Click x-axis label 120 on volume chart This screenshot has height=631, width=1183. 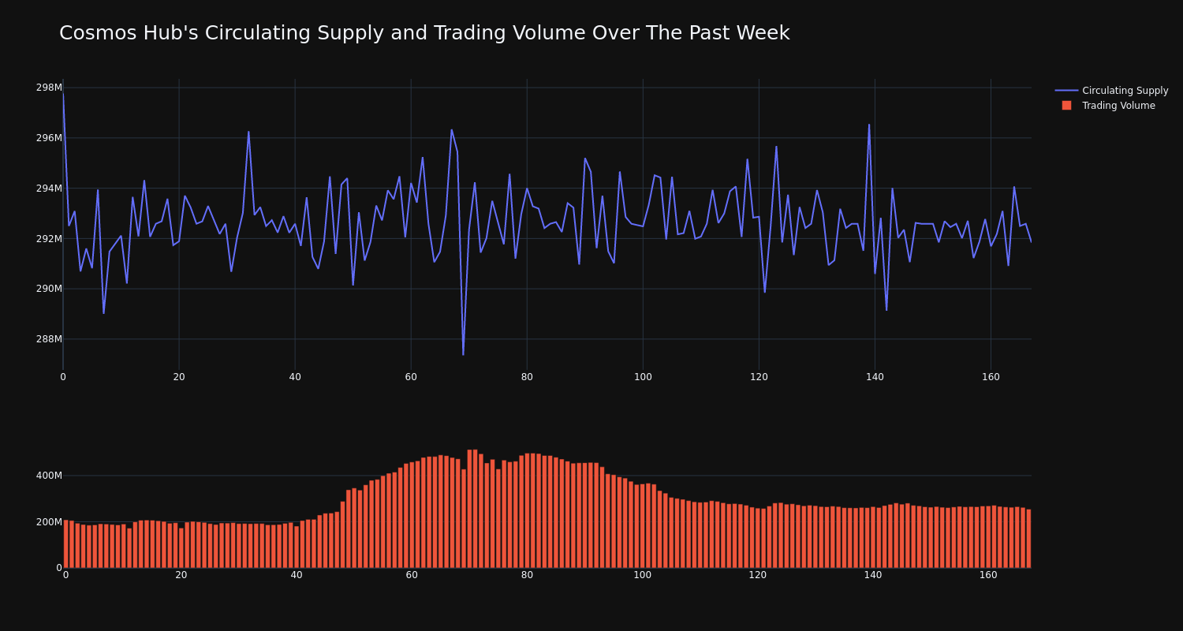758,575
